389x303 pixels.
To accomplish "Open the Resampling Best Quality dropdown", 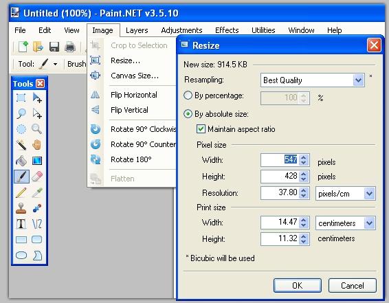I will tap(313, 80).
